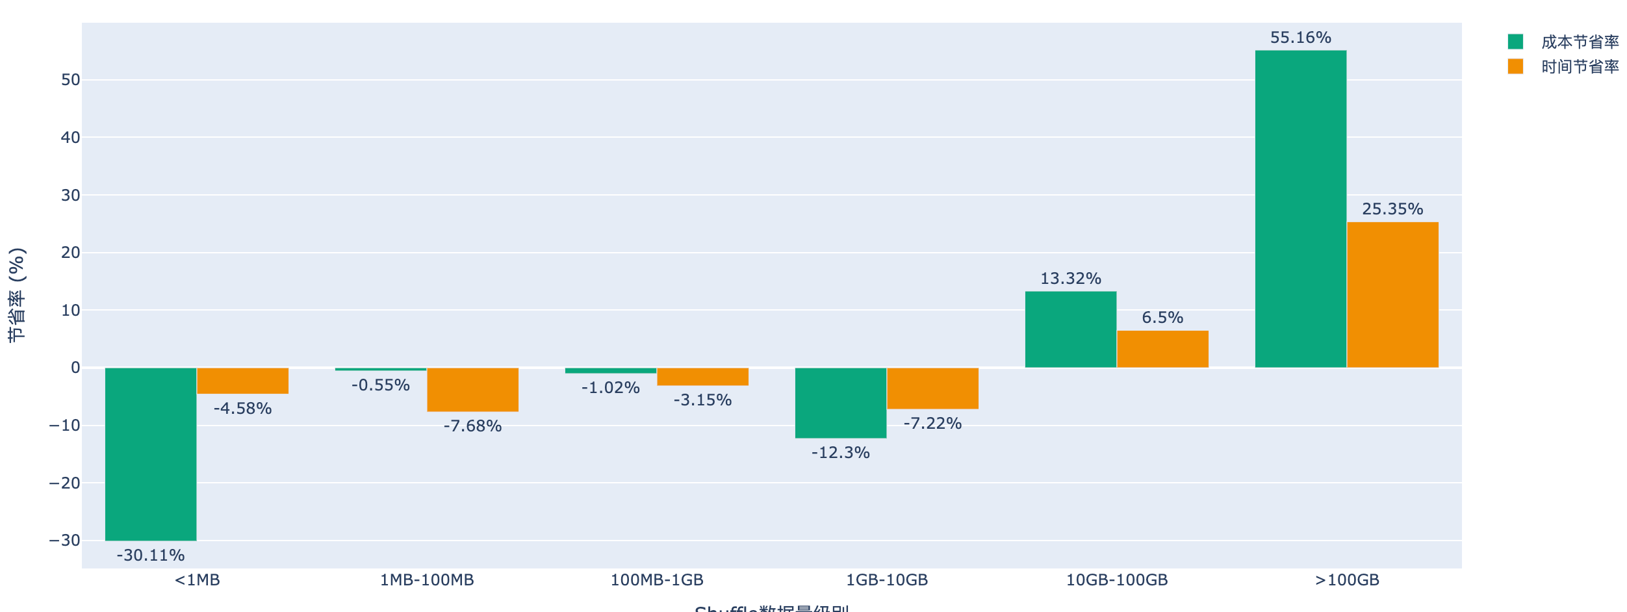Toggle the 成本节省率 legend entry

pos(1580,42)
